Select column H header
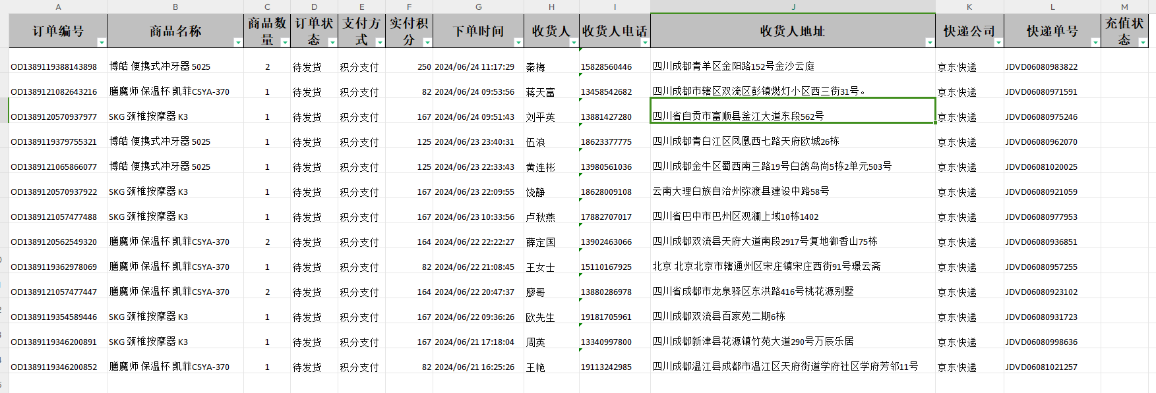Image resolution: width=1156 pixels, height=393 pixels. pos(551,7)
